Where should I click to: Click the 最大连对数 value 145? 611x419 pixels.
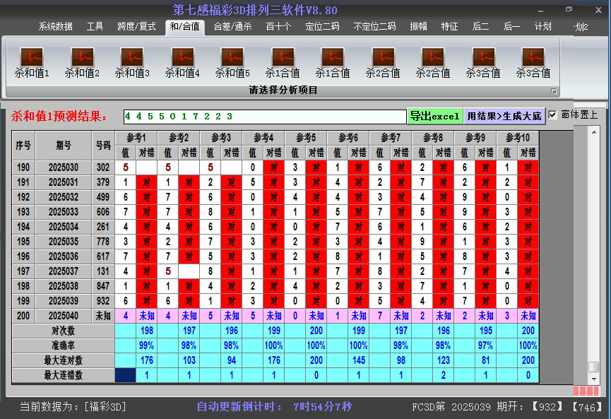[359, 360]
